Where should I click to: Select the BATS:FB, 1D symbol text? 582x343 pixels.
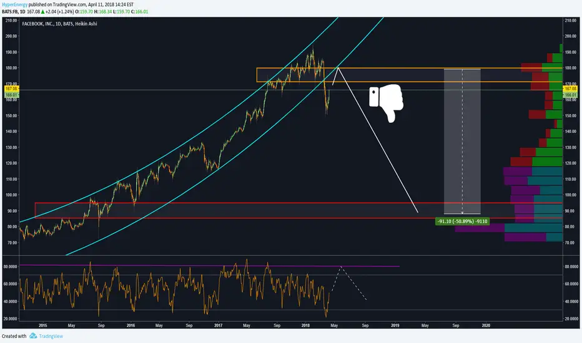click(x=13, y=12)
